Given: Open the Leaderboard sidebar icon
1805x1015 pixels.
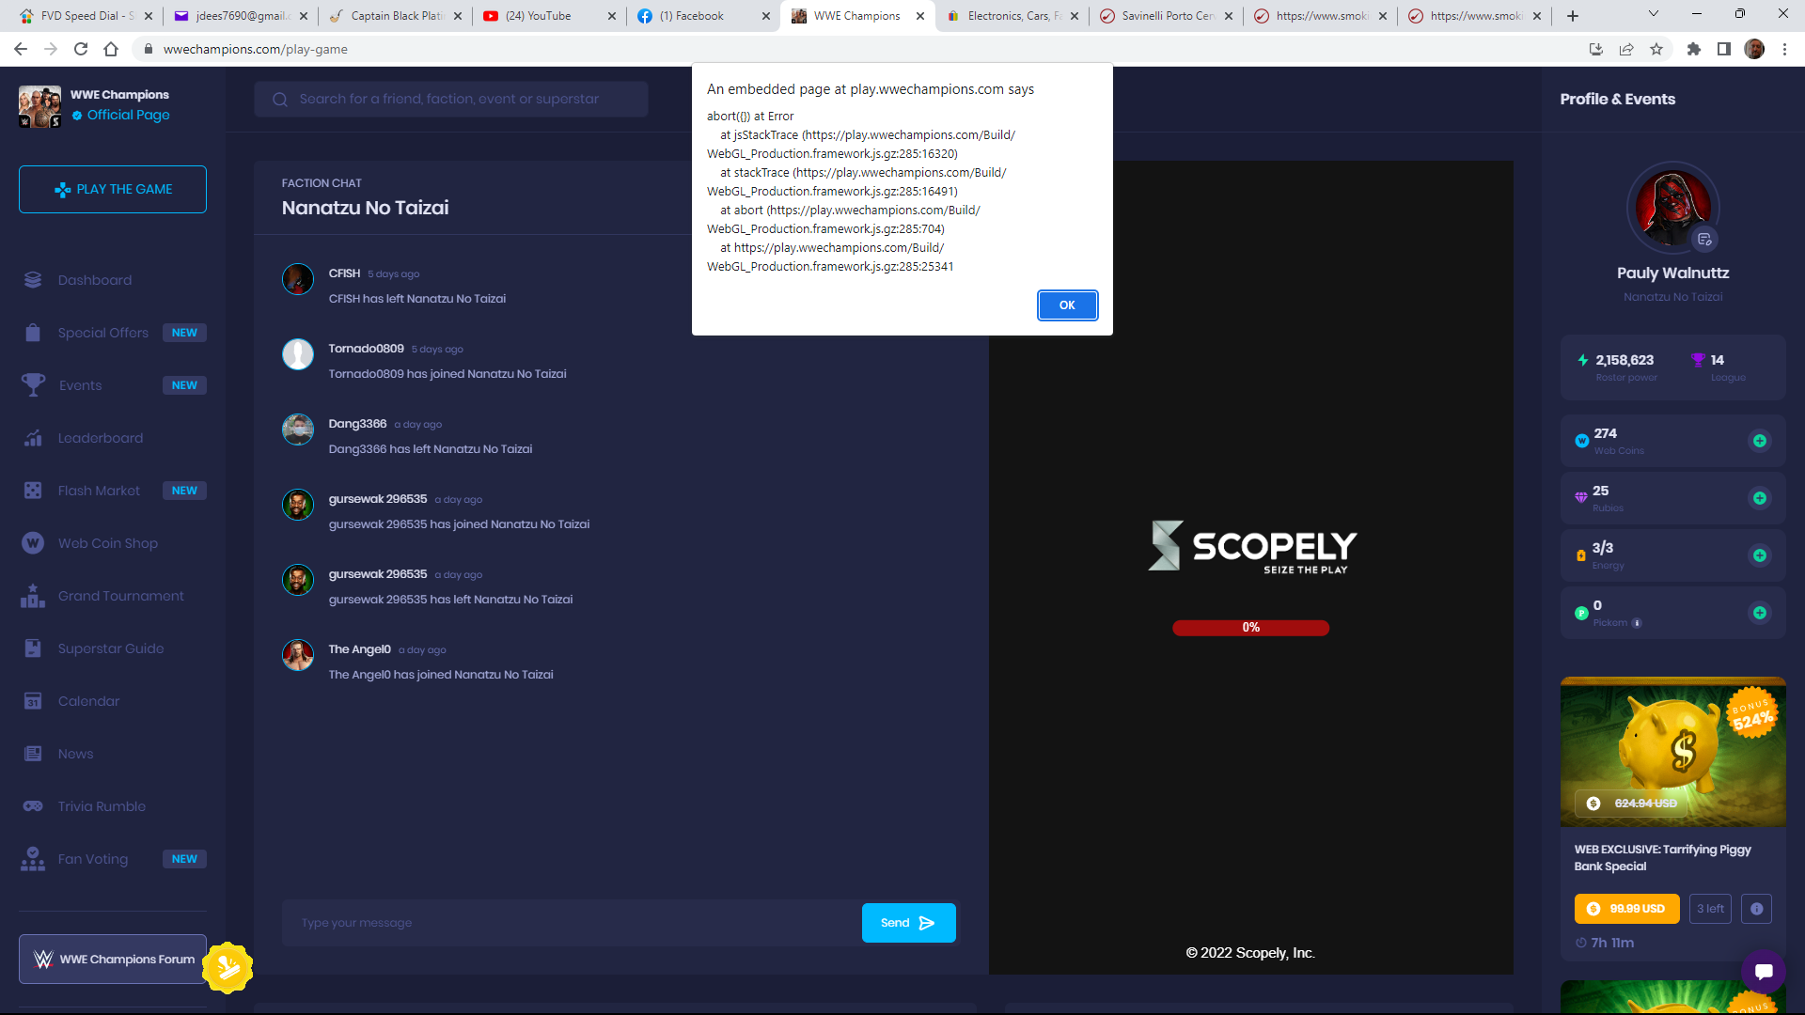Looking at the screenshot, I should click(x=33, y=438).
